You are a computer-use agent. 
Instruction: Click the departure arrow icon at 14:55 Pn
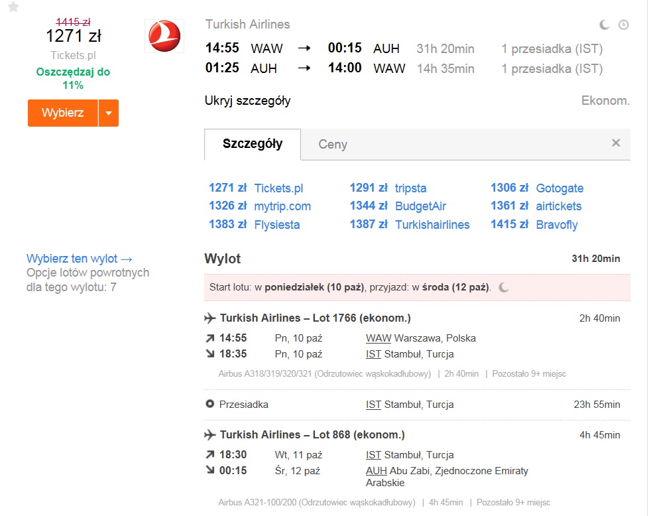tap(210, 338)
